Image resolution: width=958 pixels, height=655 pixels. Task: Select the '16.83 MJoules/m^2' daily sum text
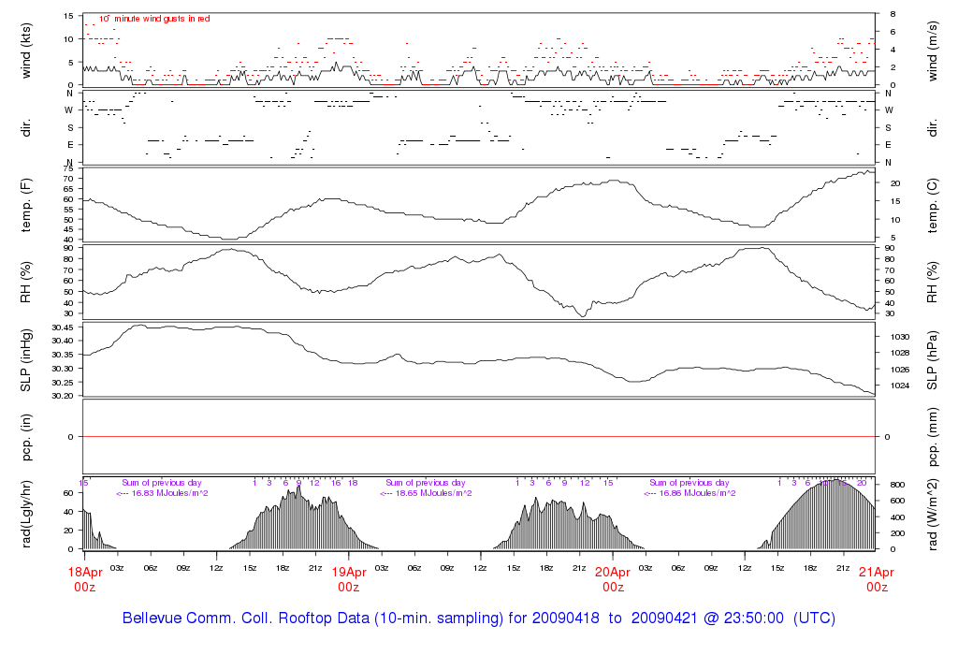click(x=168, y=493)
